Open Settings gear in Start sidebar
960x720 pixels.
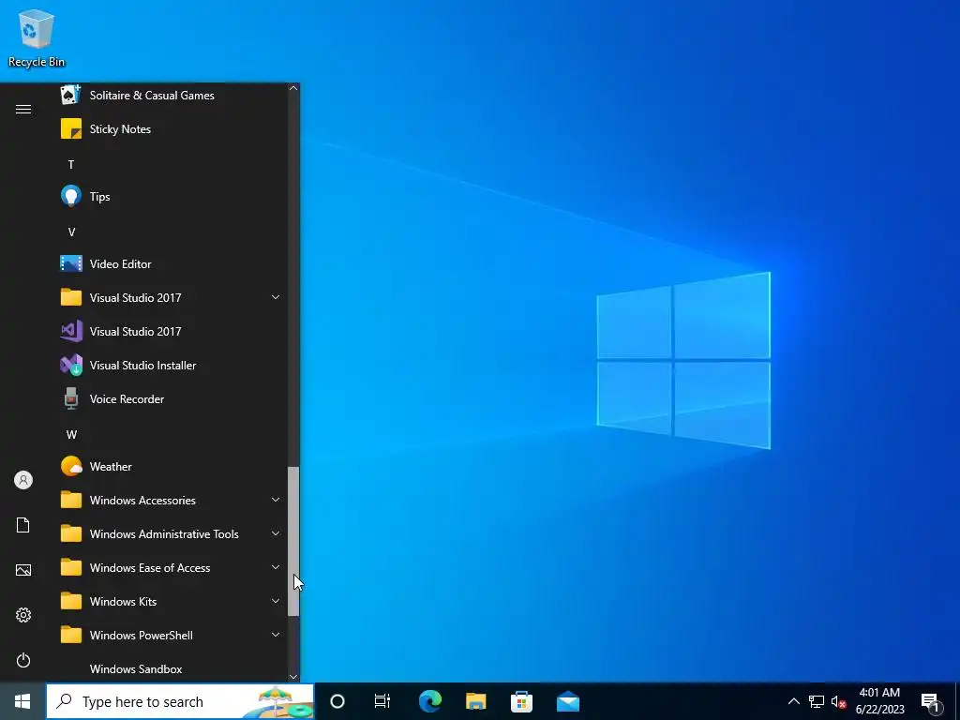(x=23, y=615)
